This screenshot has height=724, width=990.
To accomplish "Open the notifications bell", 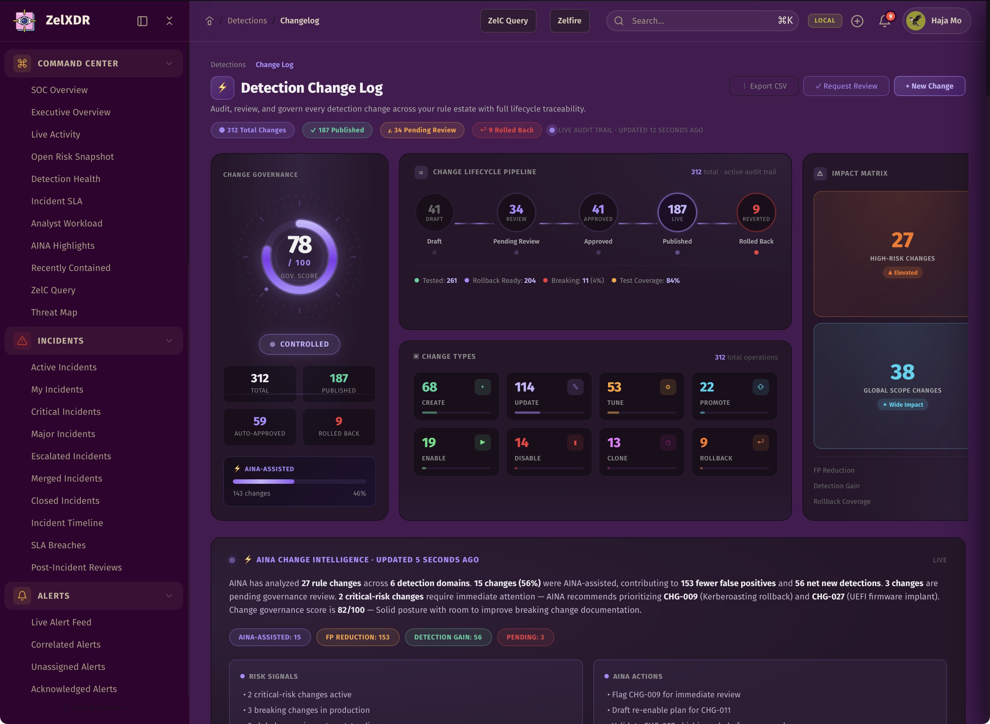I will [x=884, y=21].
